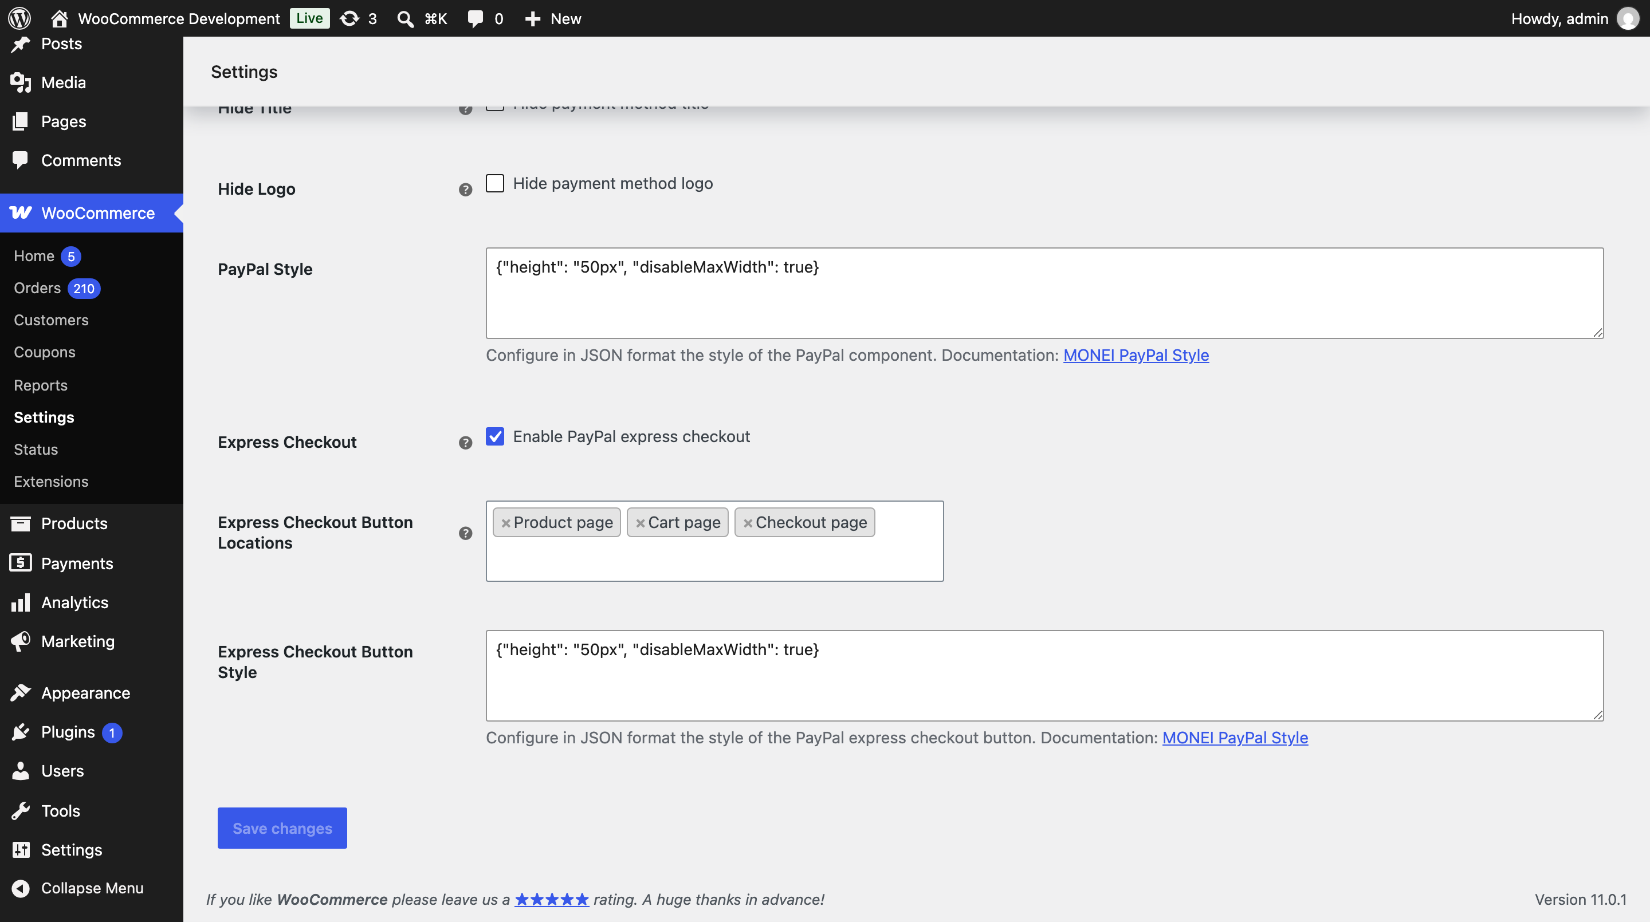The image size is (1650, 922).
Task: Open WooCommerce Coupons submenu item
Action: 45,352
